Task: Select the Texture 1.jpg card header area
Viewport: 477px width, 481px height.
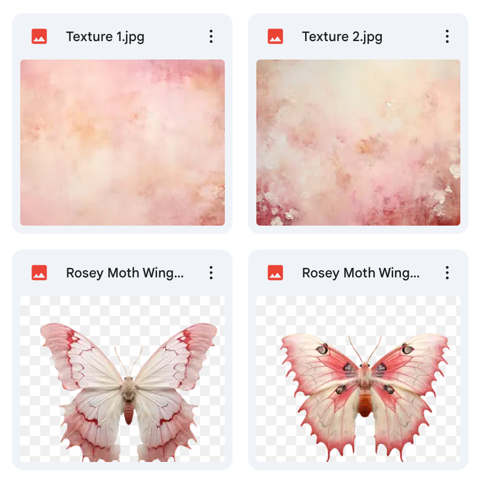Action: pyautogui.click(x=123, y=36)
